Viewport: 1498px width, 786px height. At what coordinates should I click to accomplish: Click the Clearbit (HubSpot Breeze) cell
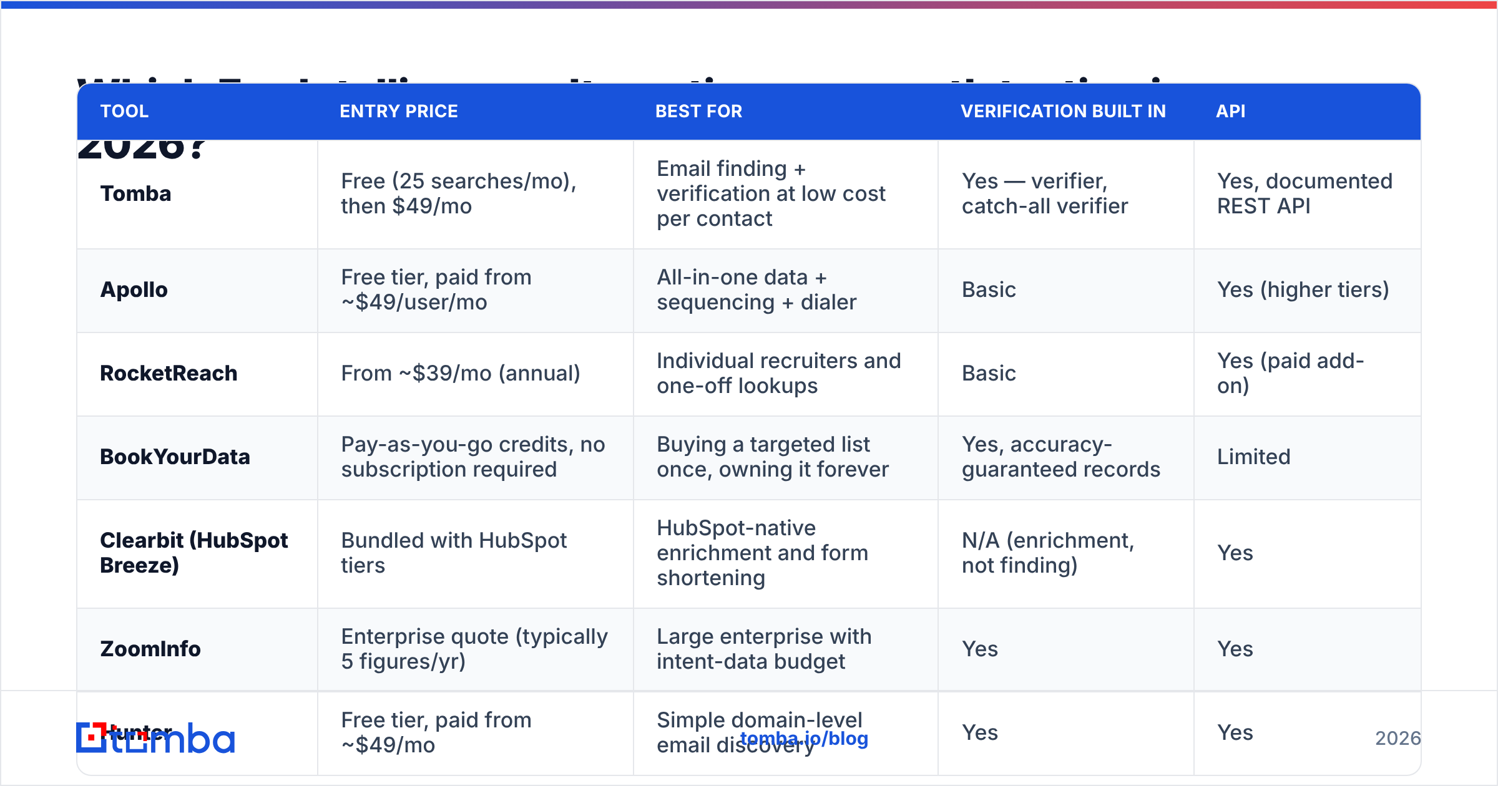tap(197, 554)
